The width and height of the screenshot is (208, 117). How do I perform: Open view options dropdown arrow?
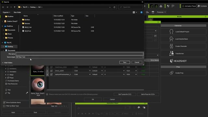click(136, 12)
